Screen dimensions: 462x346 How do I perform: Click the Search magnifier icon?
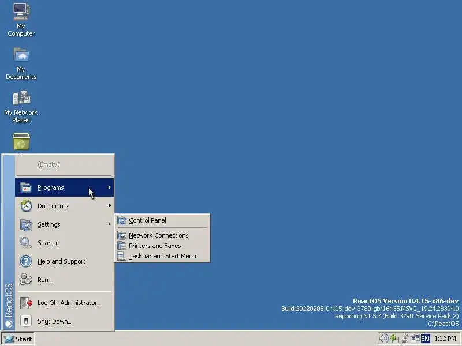coord(26,243)
